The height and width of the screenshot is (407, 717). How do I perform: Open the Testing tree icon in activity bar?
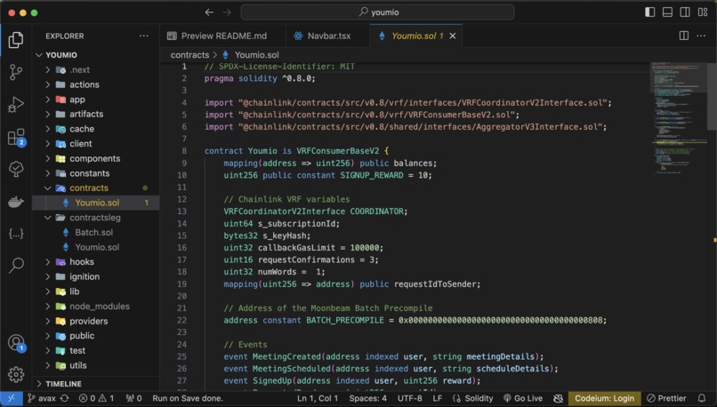[x=16, y=169]
